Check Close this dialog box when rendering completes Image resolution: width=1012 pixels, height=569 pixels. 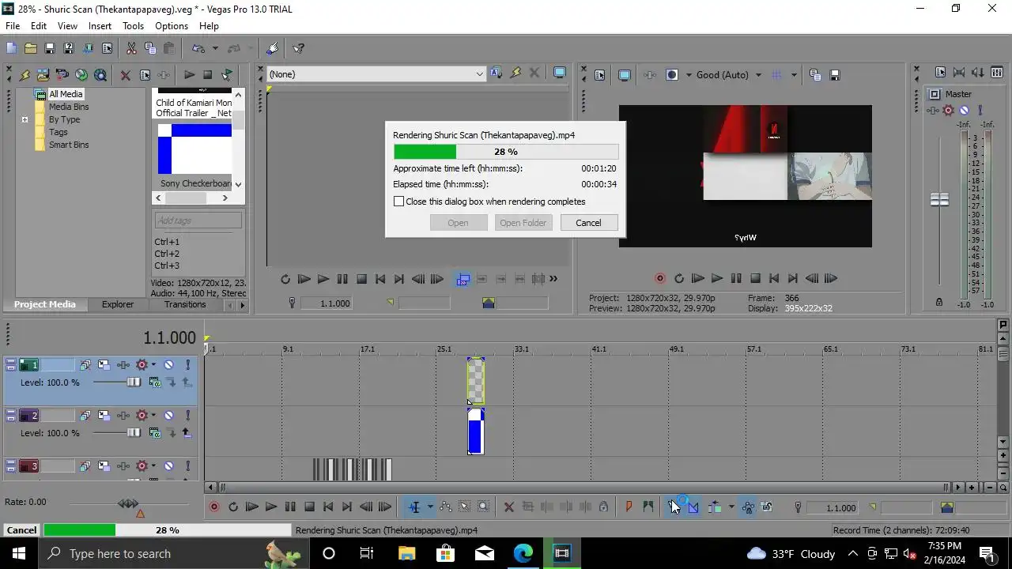pyautogui.click(x=399, y=202)
